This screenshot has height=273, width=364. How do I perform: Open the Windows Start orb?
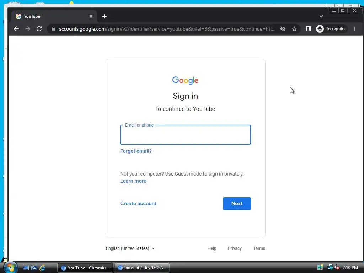point(10,267)
